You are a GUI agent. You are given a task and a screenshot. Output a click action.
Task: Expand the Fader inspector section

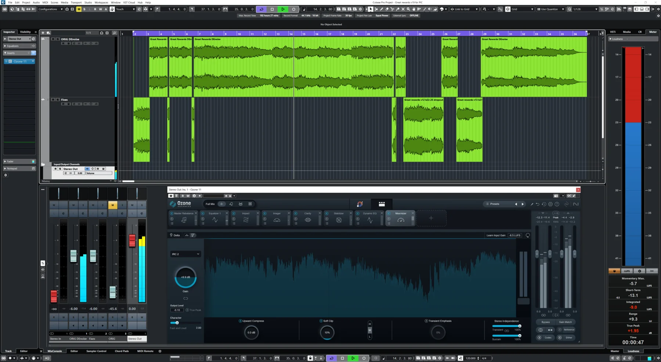(19, 161)
